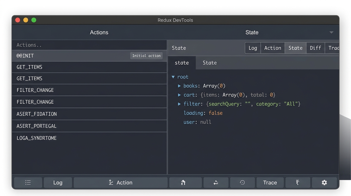Open the partially visible Trace tab after Diff
This screenshot has height=196, width=351.
[x=332, y=48]
